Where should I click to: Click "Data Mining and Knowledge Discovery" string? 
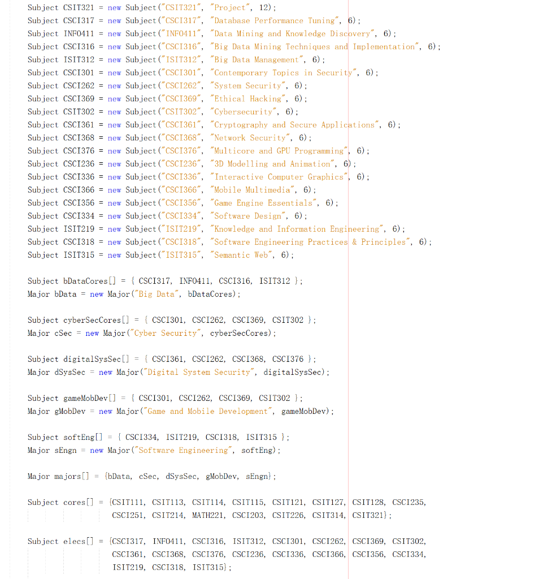293,33
